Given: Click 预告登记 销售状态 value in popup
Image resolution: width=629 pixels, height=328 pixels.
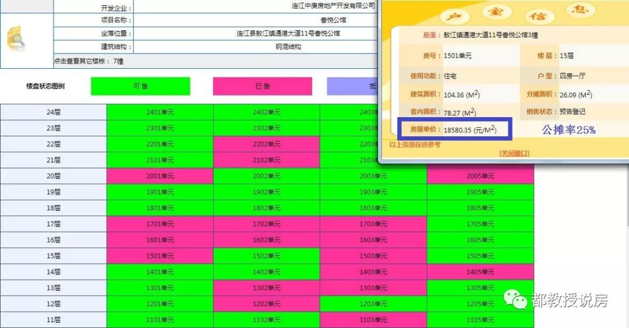Looking at the screenshot, I should [573, 112].
